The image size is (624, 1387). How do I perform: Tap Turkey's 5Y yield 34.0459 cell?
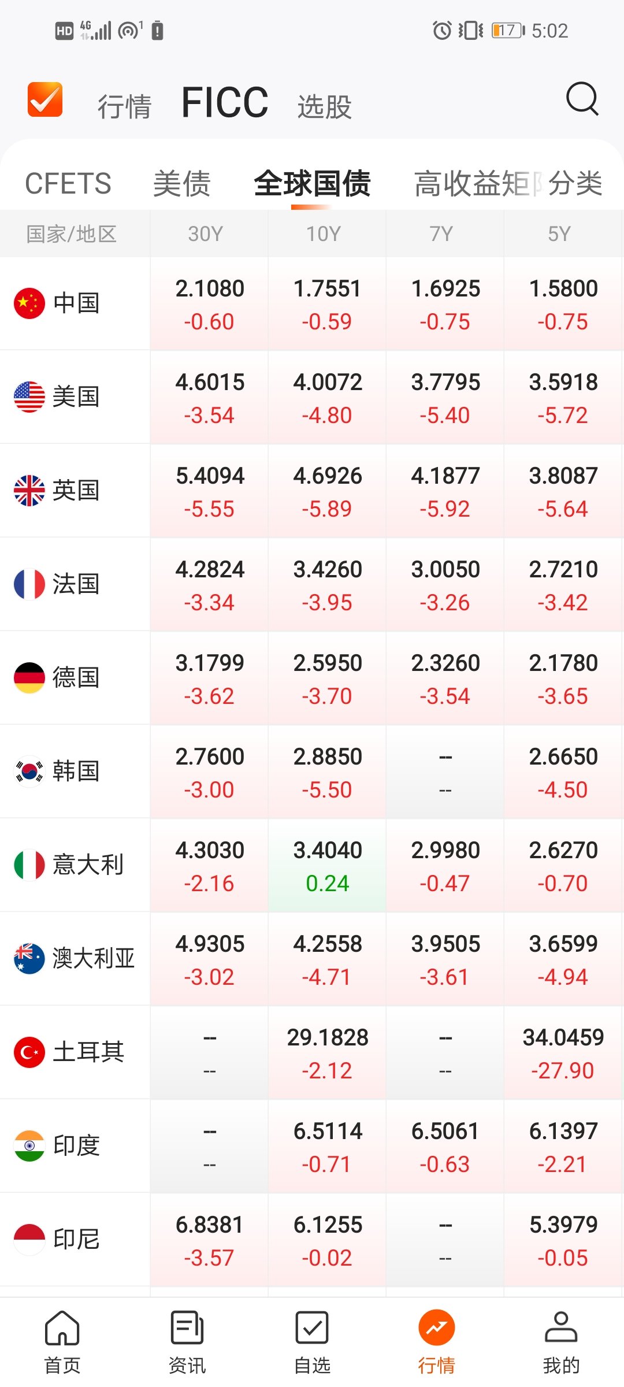coord(563,1053)
